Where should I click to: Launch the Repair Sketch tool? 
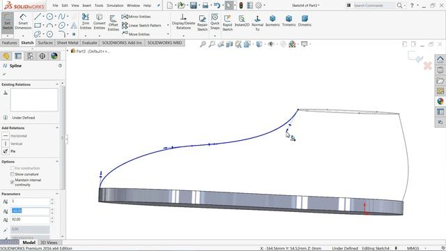point(202,23)
